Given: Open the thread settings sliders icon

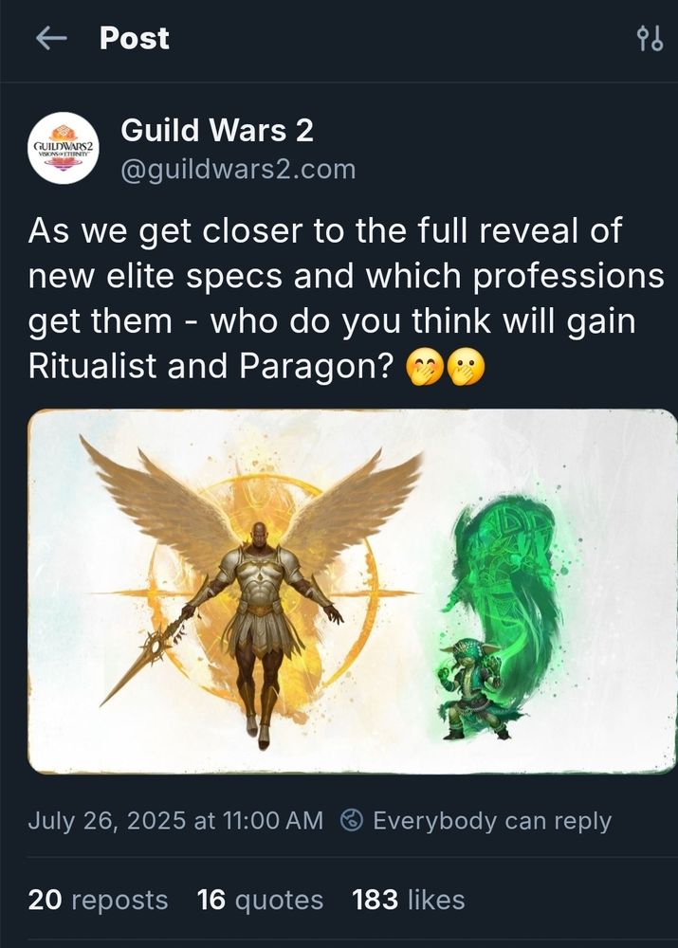Looking at the screenshot, I should tap(651, 39).
